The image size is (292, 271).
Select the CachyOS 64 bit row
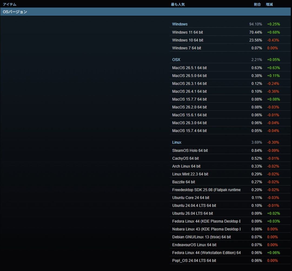point(230,158)
